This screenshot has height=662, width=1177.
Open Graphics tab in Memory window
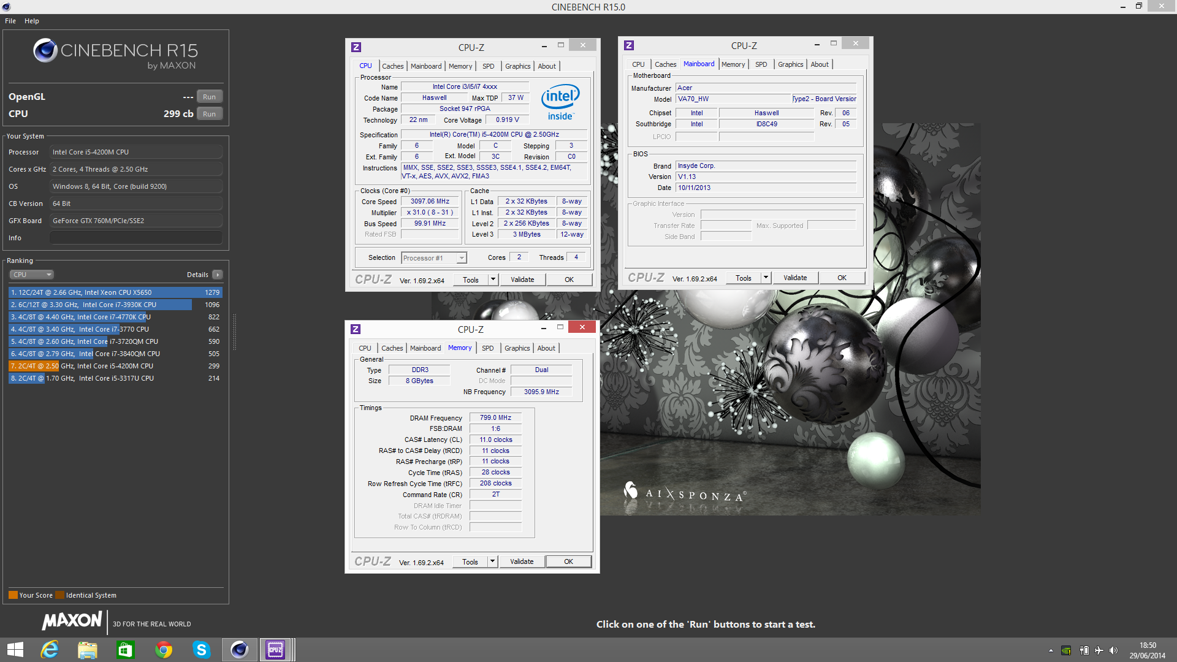pos(517,348)
